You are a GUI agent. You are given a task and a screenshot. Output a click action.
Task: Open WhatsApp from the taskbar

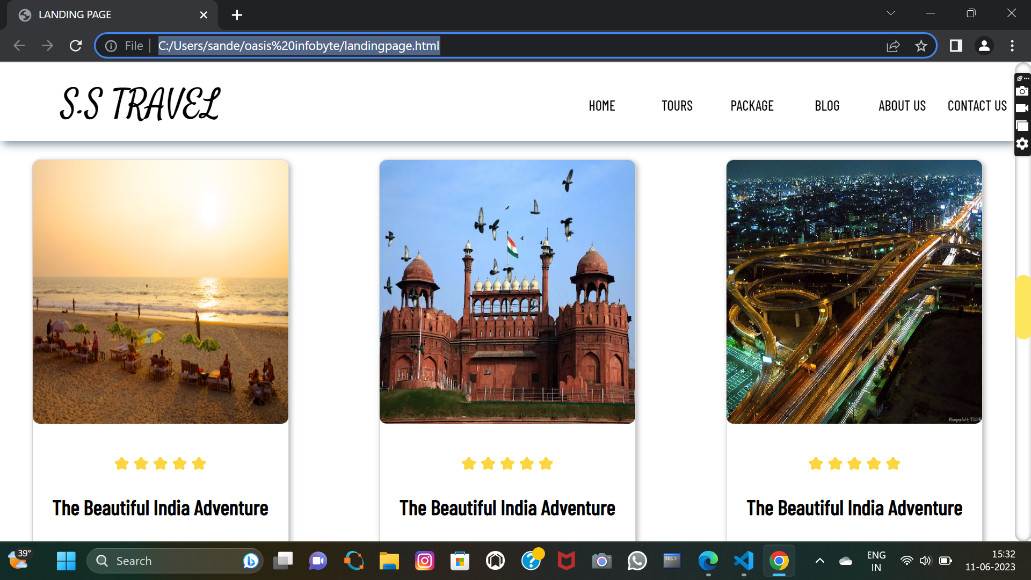tap(637, 561)
